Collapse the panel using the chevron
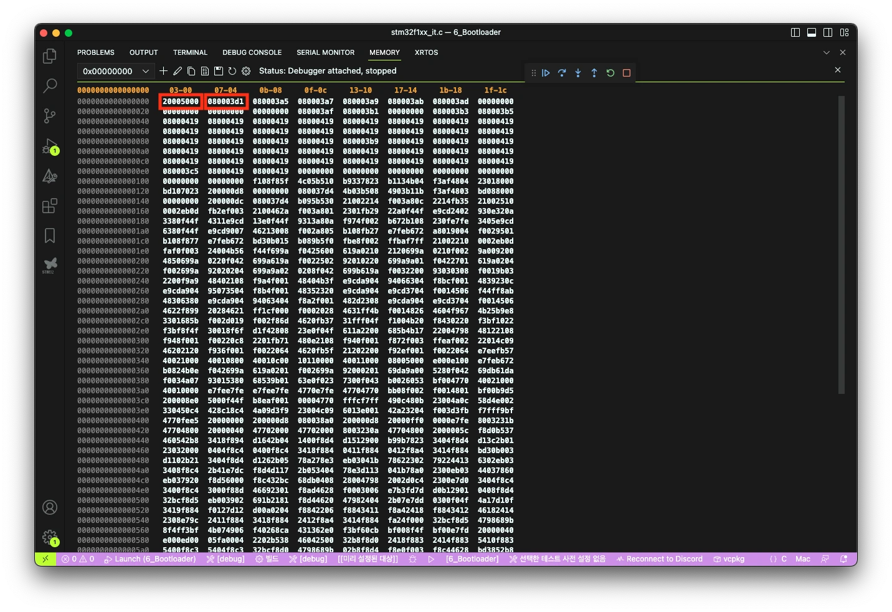This screenshot has height=612, width=892. pyautogui.click(x=827, y=52)
